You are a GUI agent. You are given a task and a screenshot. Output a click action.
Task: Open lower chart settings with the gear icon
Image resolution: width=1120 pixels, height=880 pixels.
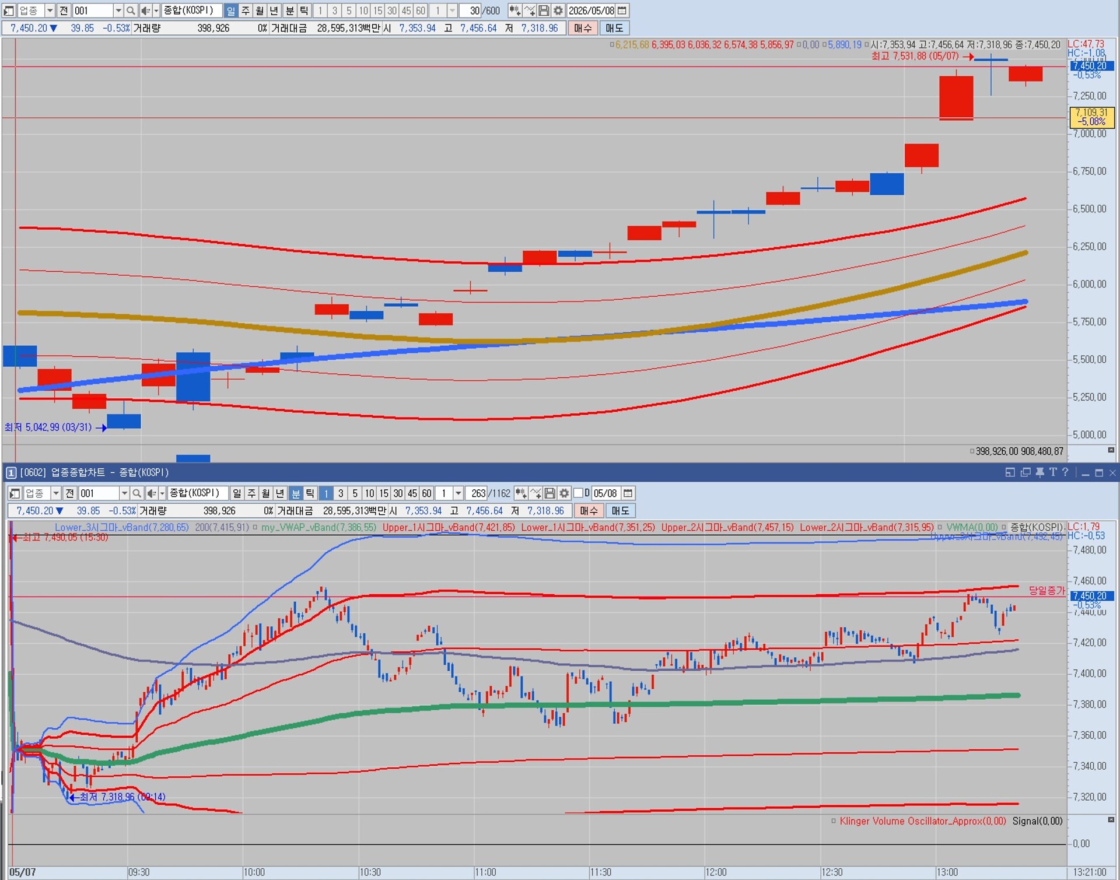pyautogui.click(x=564, y=493)
